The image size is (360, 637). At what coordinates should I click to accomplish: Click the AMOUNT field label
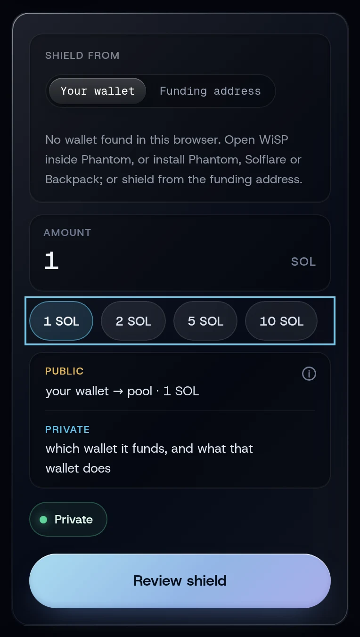pyautogui.click(x=67, y=233)
